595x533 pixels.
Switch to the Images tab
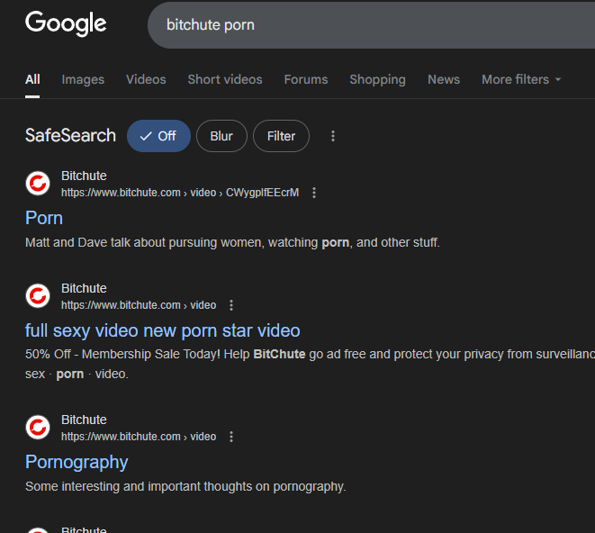pos(83,79)
